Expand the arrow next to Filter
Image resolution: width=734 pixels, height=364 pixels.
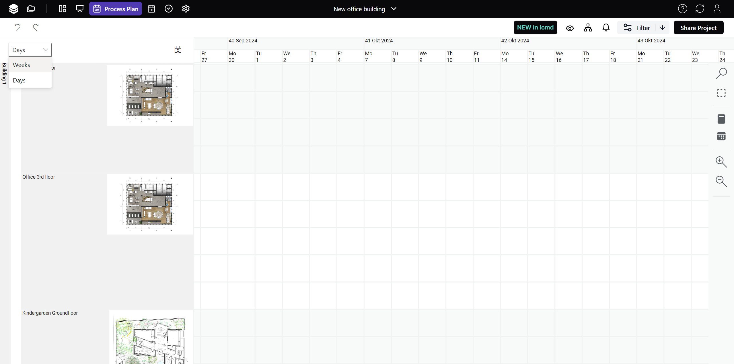coord(662,28)
